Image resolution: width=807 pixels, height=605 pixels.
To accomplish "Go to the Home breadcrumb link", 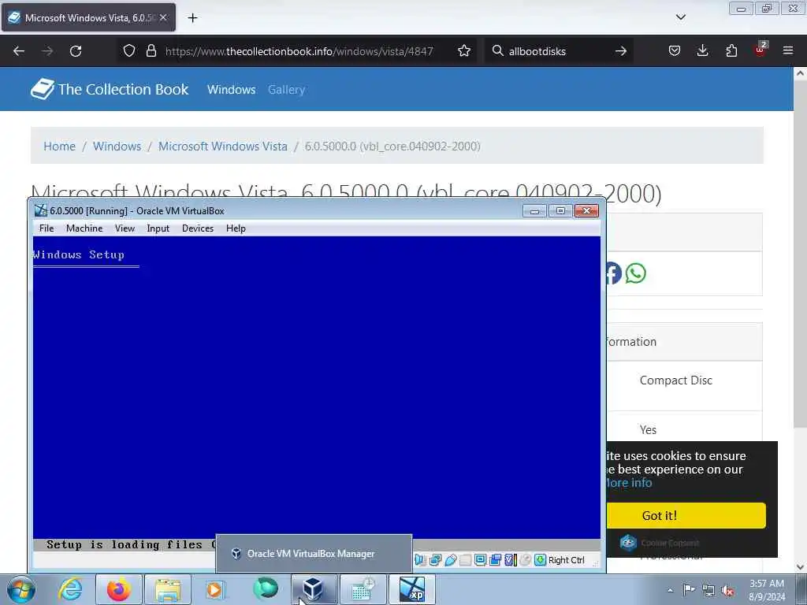I will pos(59,146).
